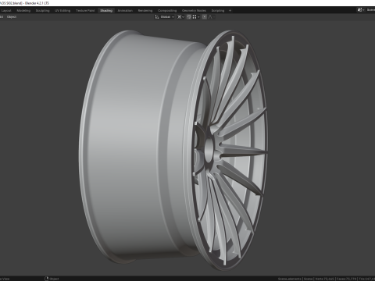Viewport: 375px width, 281px height.
Task: Open the Sculpting workspace tab
Action: [42, 11]
